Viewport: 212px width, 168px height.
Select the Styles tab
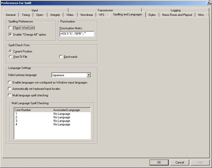click(152, 15)
